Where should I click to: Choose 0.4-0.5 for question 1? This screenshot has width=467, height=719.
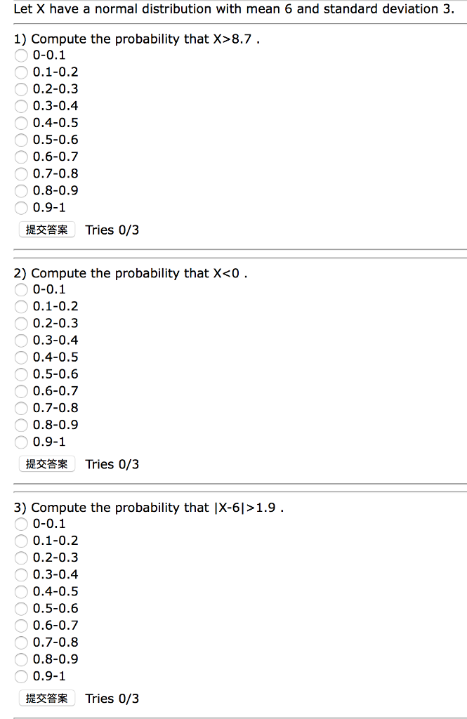[21, 123]
